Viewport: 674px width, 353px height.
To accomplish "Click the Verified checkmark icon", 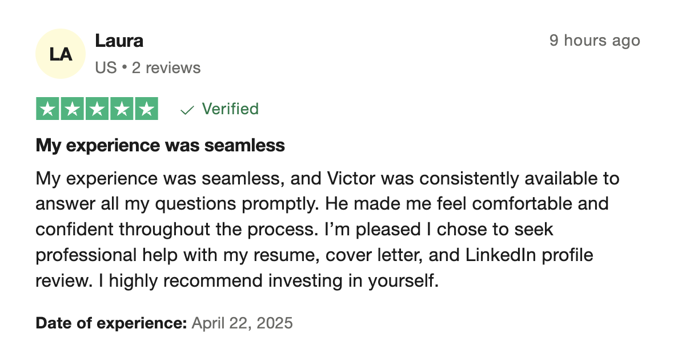I will (x=187, y=110).
